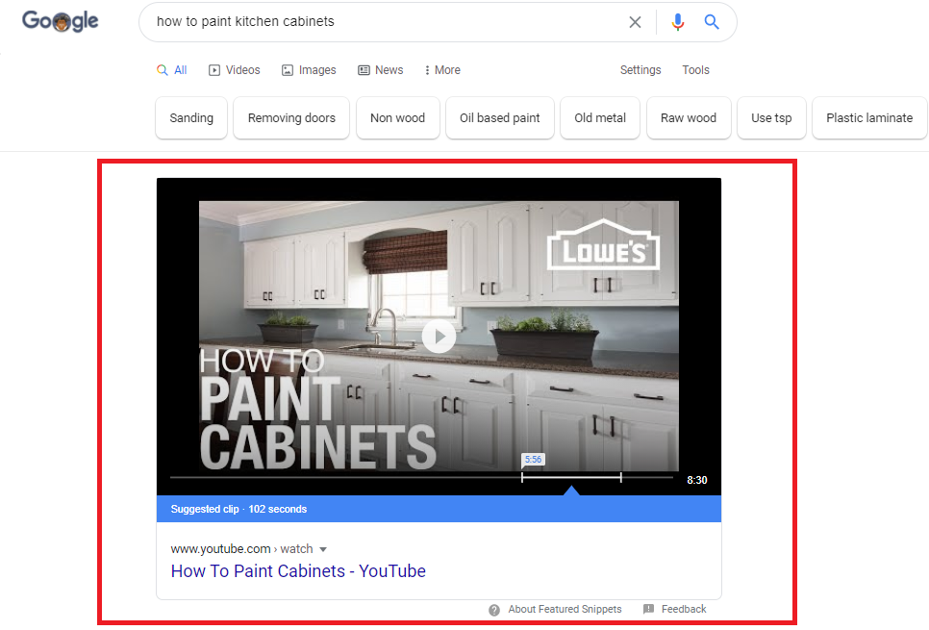Open About Featured Snippets link
929x630 pixels.
coord(565,609)
